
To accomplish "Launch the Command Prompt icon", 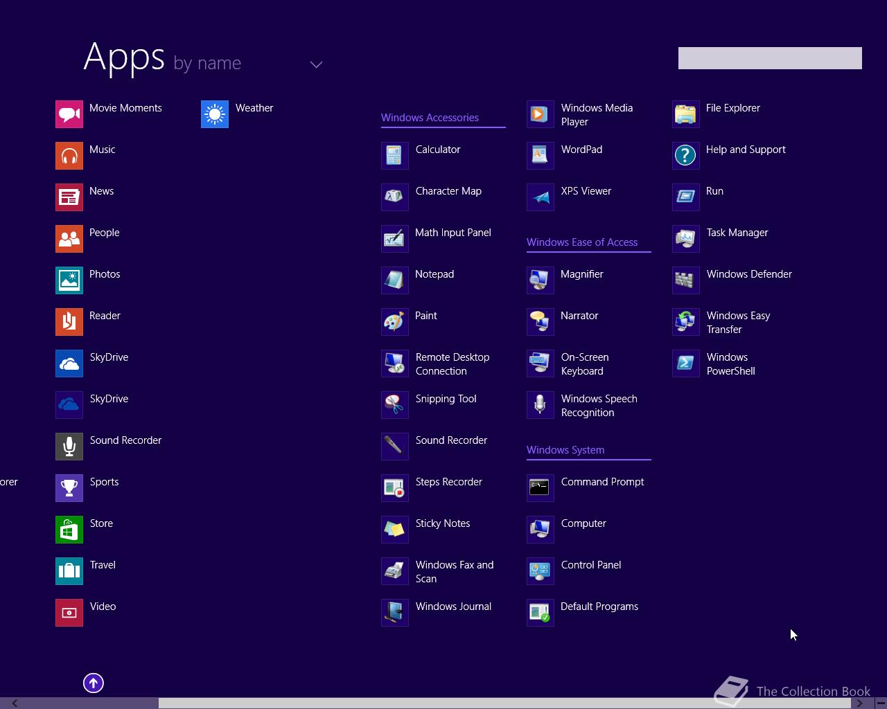I will [x=541, y=488].
